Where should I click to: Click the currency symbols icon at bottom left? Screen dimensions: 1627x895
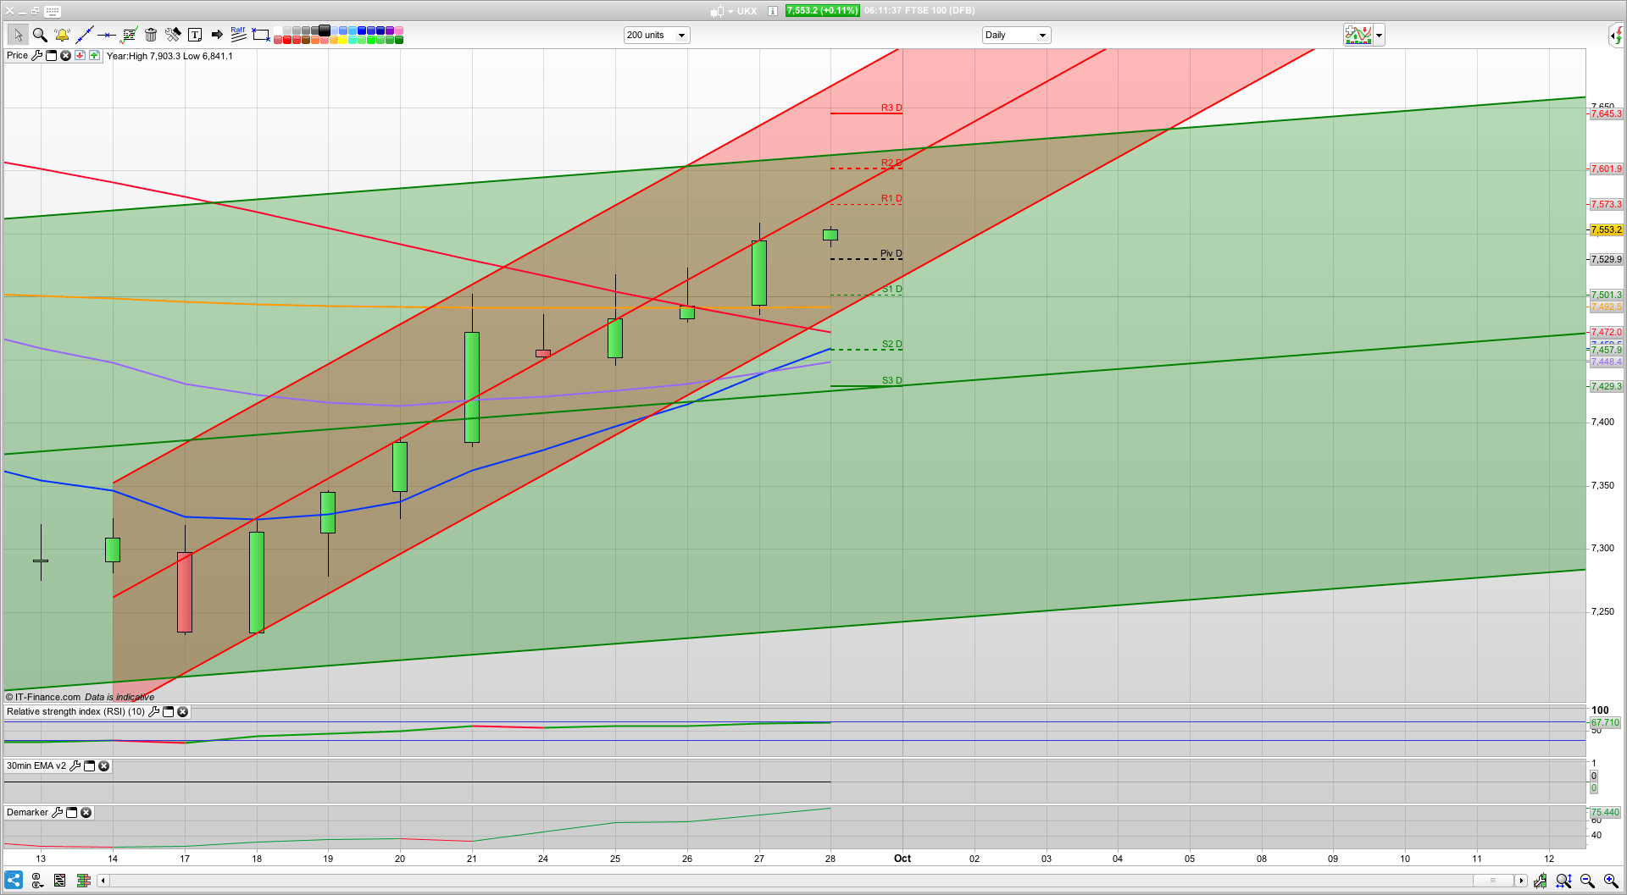click(x=37, y=881)
